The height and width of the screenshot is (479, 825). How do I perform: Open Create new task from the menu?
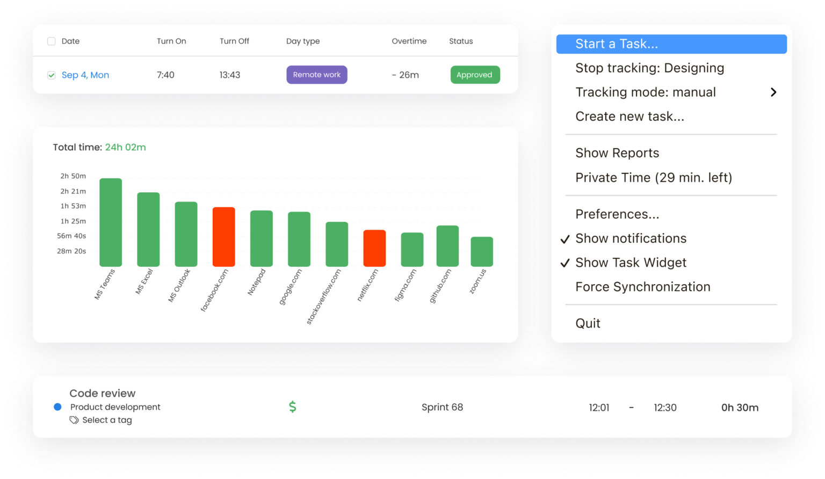click(x=630, y=116)
